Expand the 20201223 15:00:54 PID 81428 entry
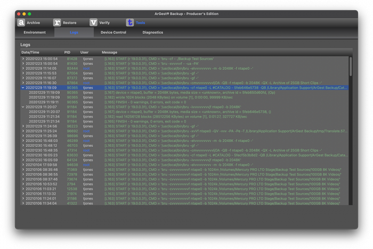The height and width of the screenshot is (249, 373). click(23, 59)
